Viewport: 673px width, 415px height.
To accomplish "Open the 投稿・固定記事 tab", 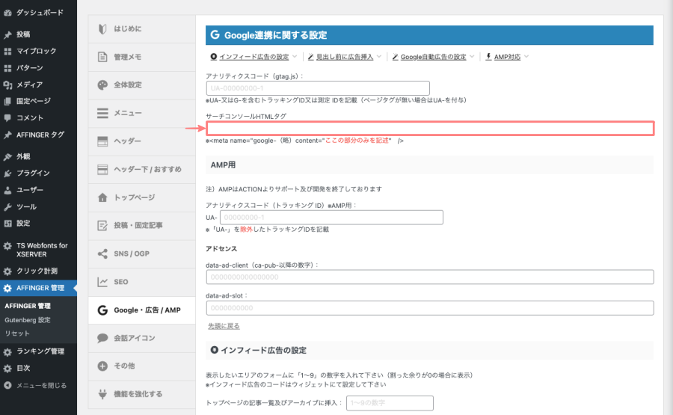I will click(141, 226).
